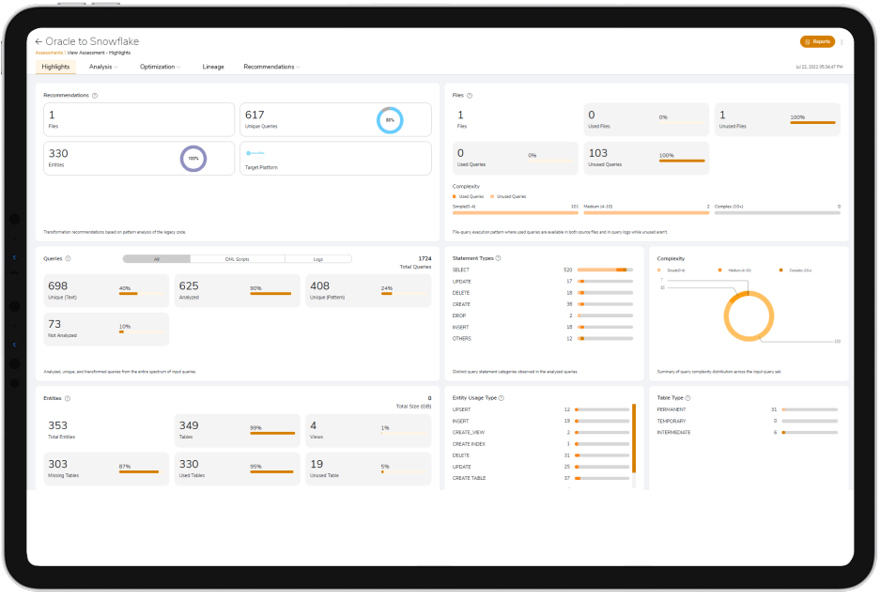Screen dimensions: 880x601
Task: Select the All queries filter segment
Action: [x=156, y=259]
